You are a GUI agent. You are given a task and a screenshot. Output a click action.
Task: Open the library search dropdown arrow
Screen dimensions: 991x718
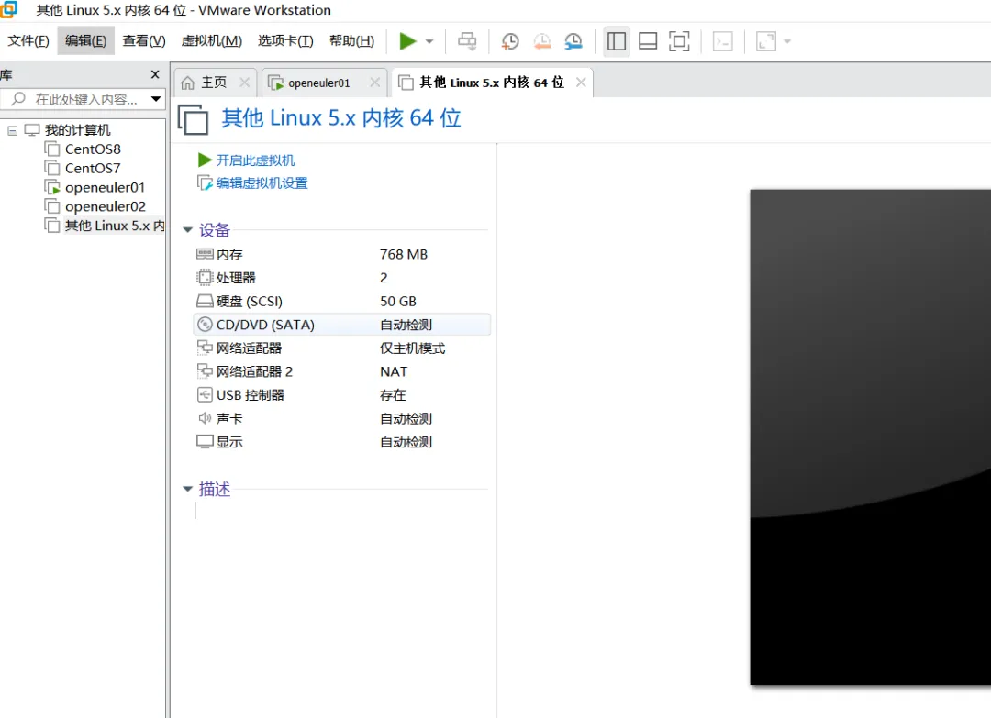pyautogui.click(x=156, y=99)
